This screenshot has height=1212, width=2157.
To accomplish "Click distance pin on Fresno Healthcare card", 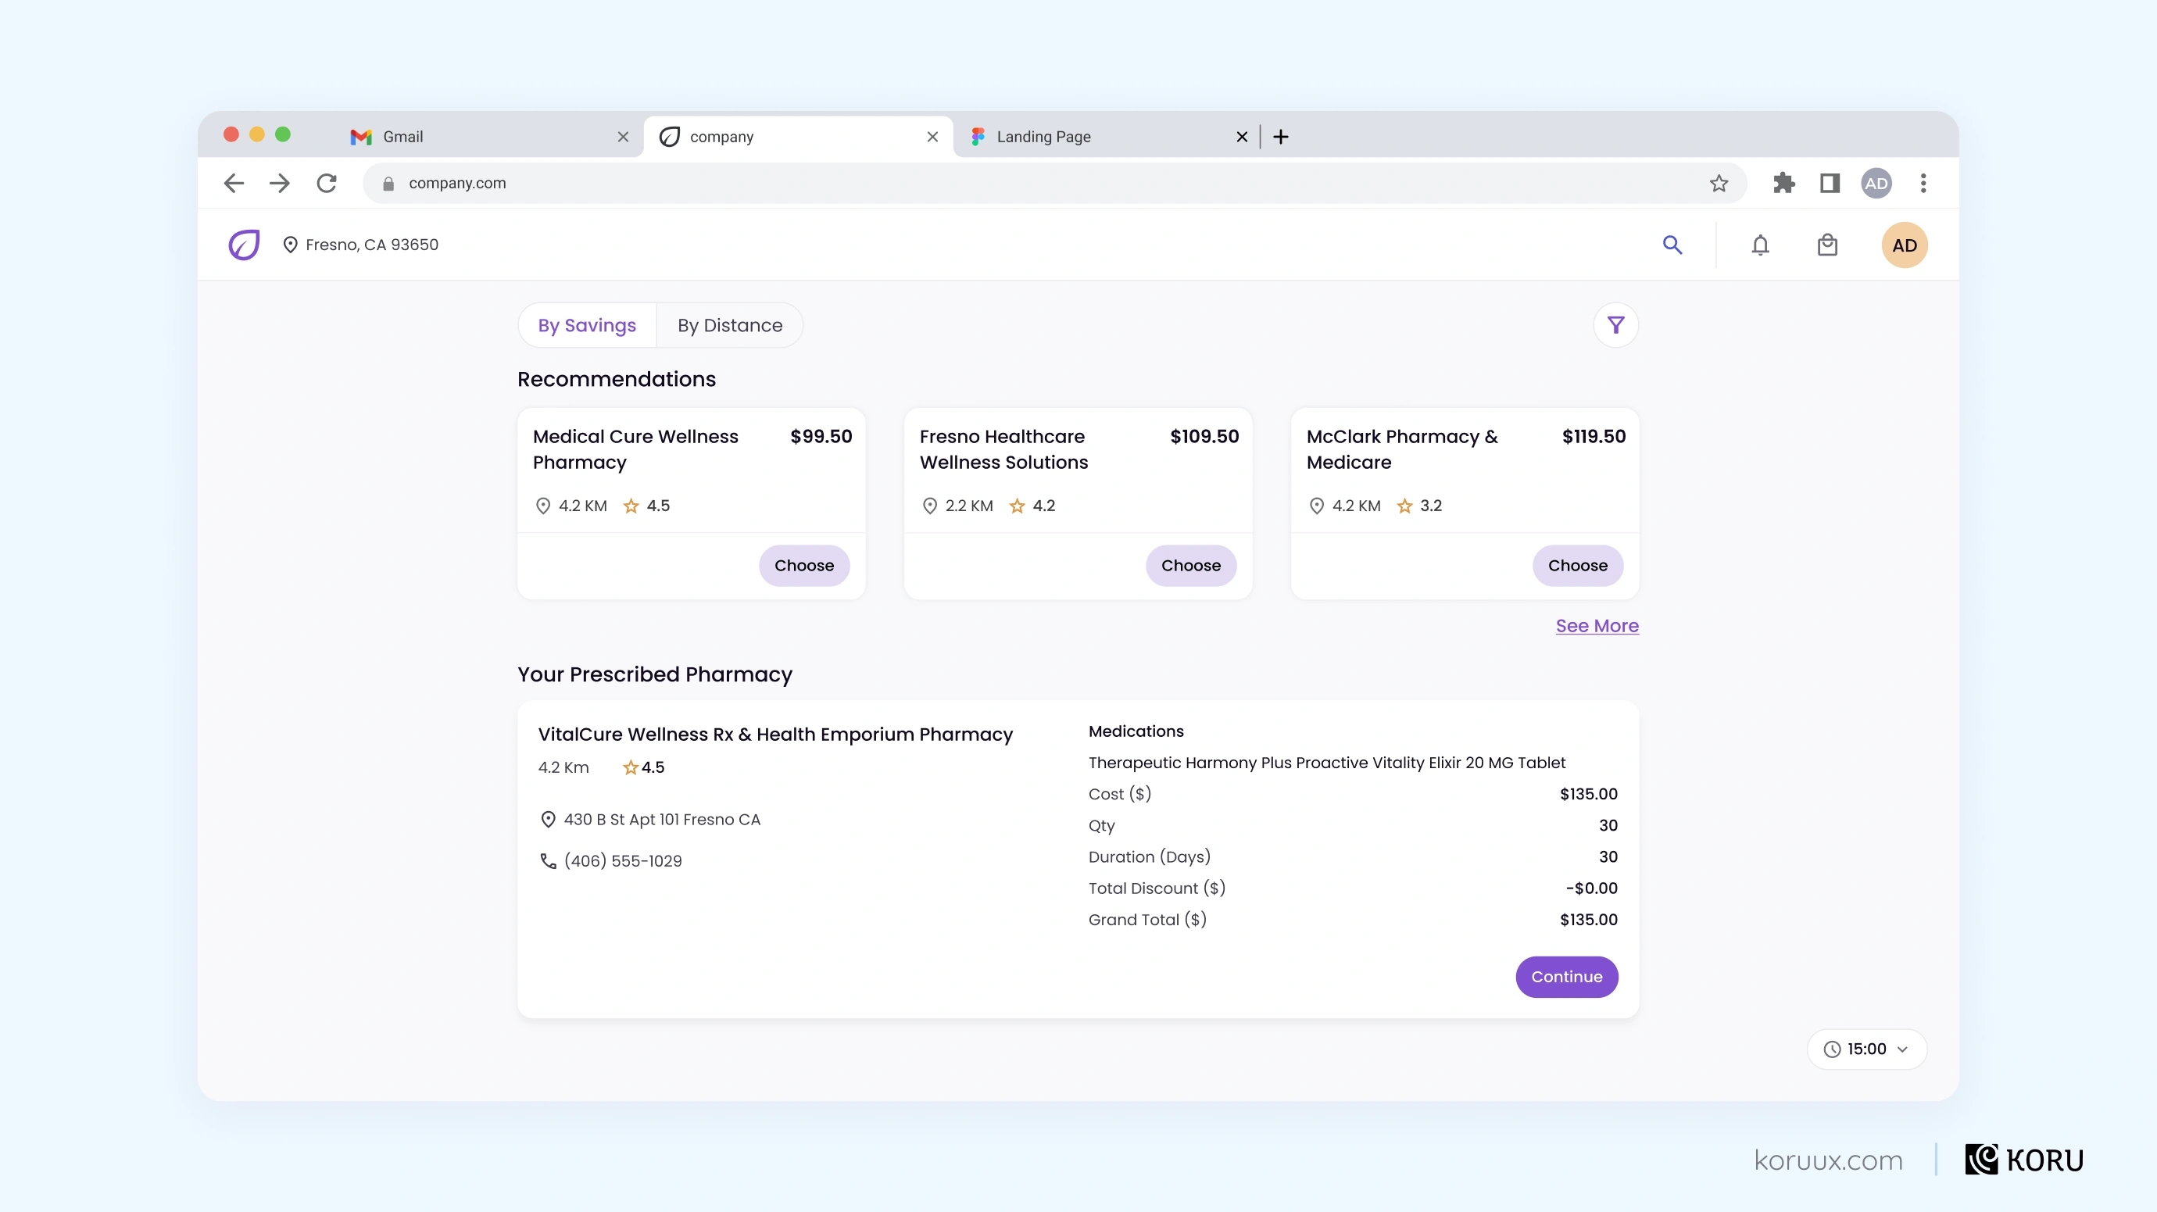I will pyautogui.click(x=928, y=506).
